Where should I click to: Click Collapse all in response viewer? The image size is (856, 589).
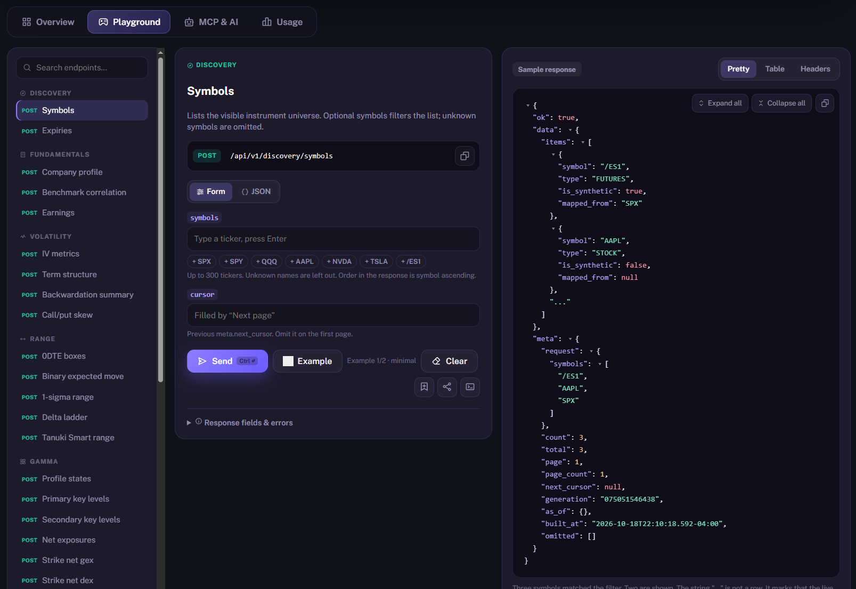(782, 103)
